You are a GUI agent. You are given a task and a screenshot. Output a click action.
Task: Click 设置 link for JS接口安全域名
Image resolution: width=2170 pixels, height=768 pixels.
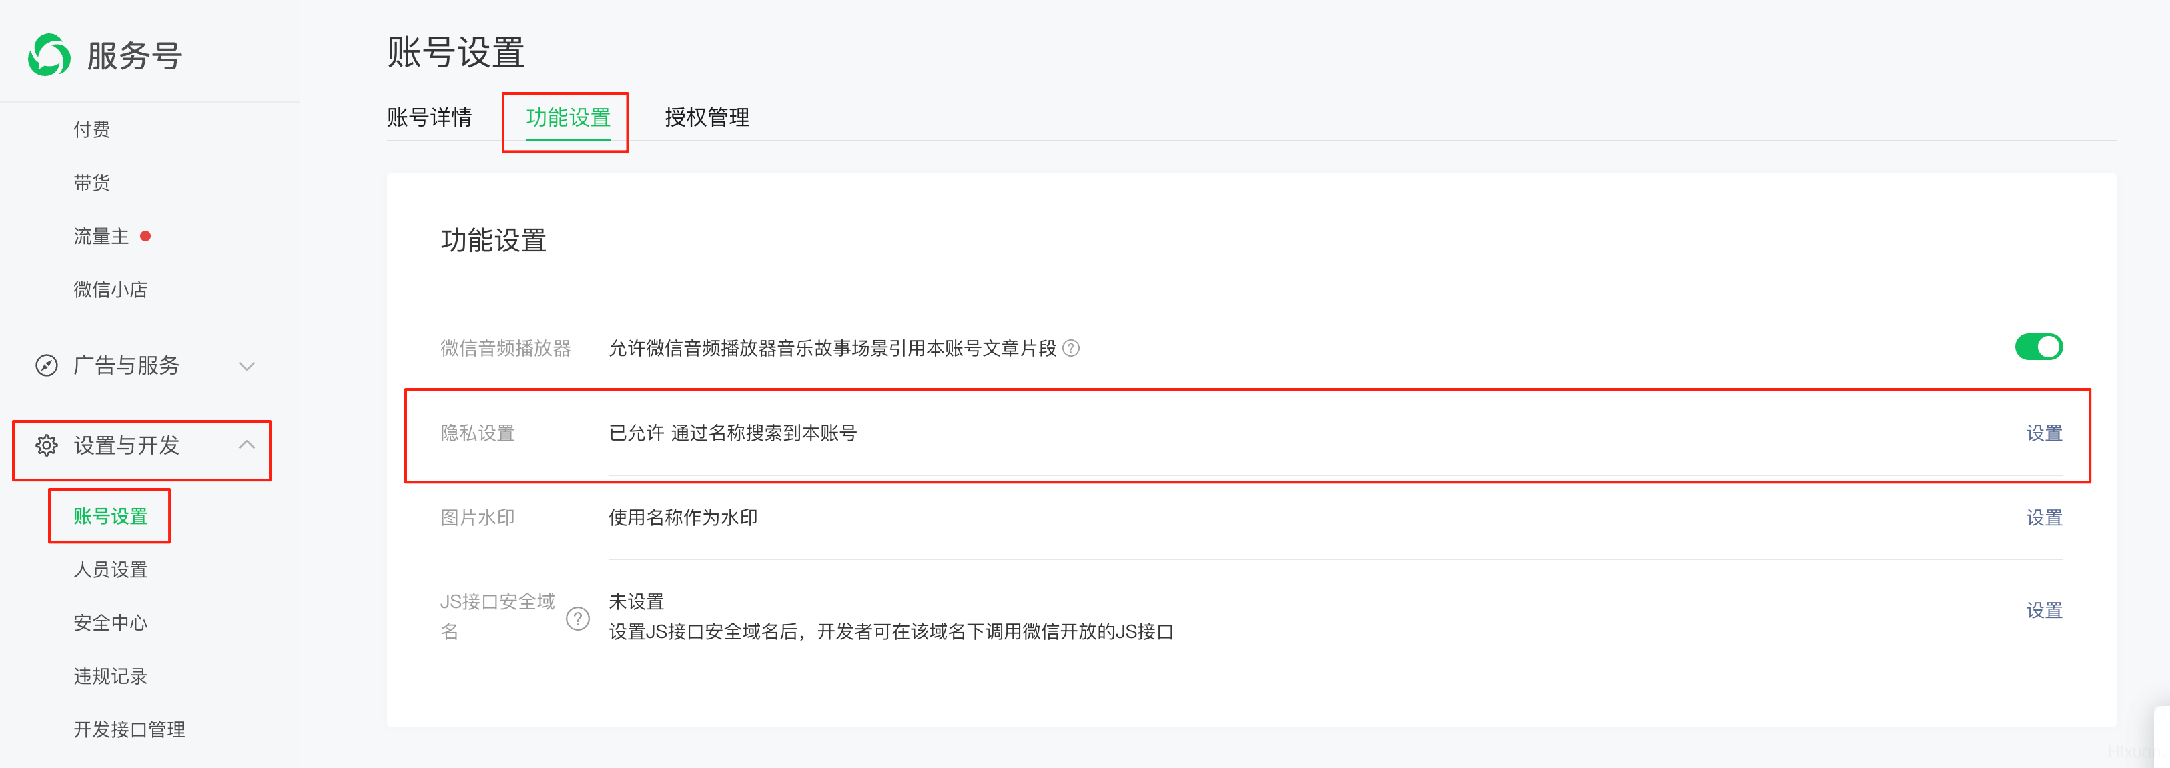click(x=2044, y=610)
